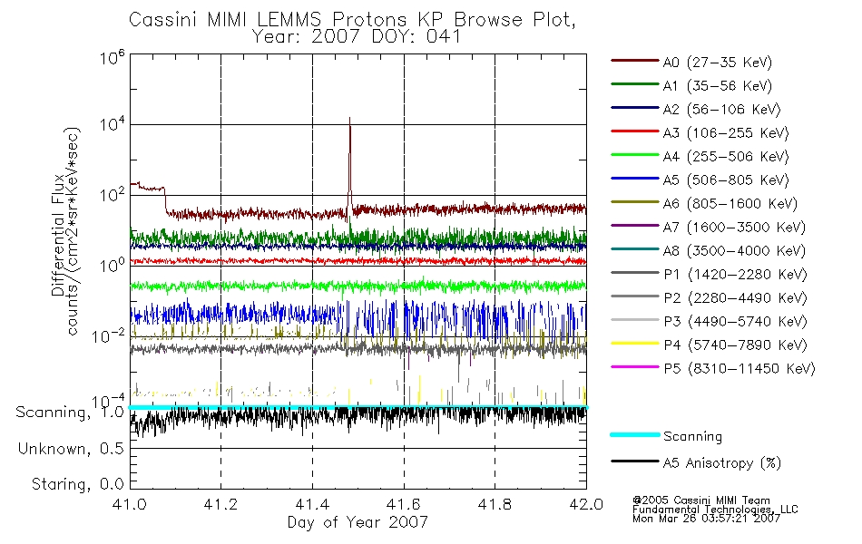Click the x-axis label 41.4
This screenshot has width=862, height=544.
coord(312,504)
